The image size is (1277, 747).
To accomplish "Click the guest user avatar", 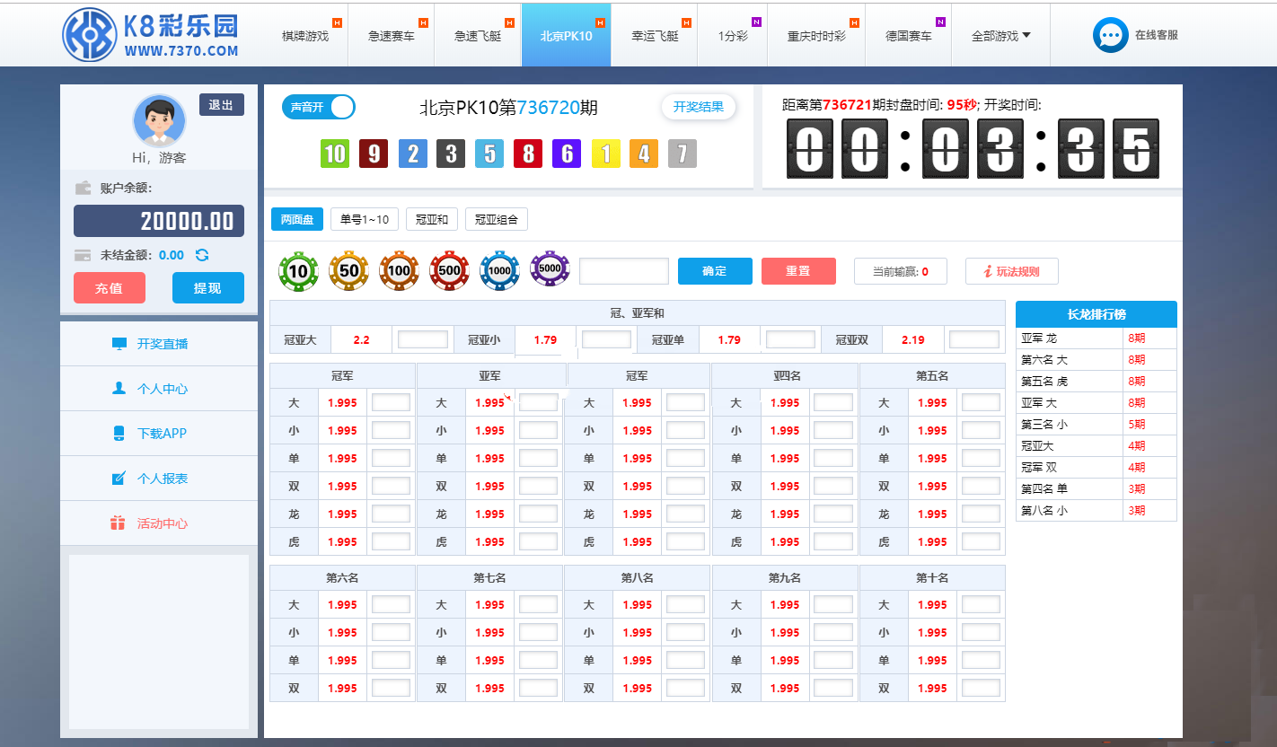I will [159, 120].
